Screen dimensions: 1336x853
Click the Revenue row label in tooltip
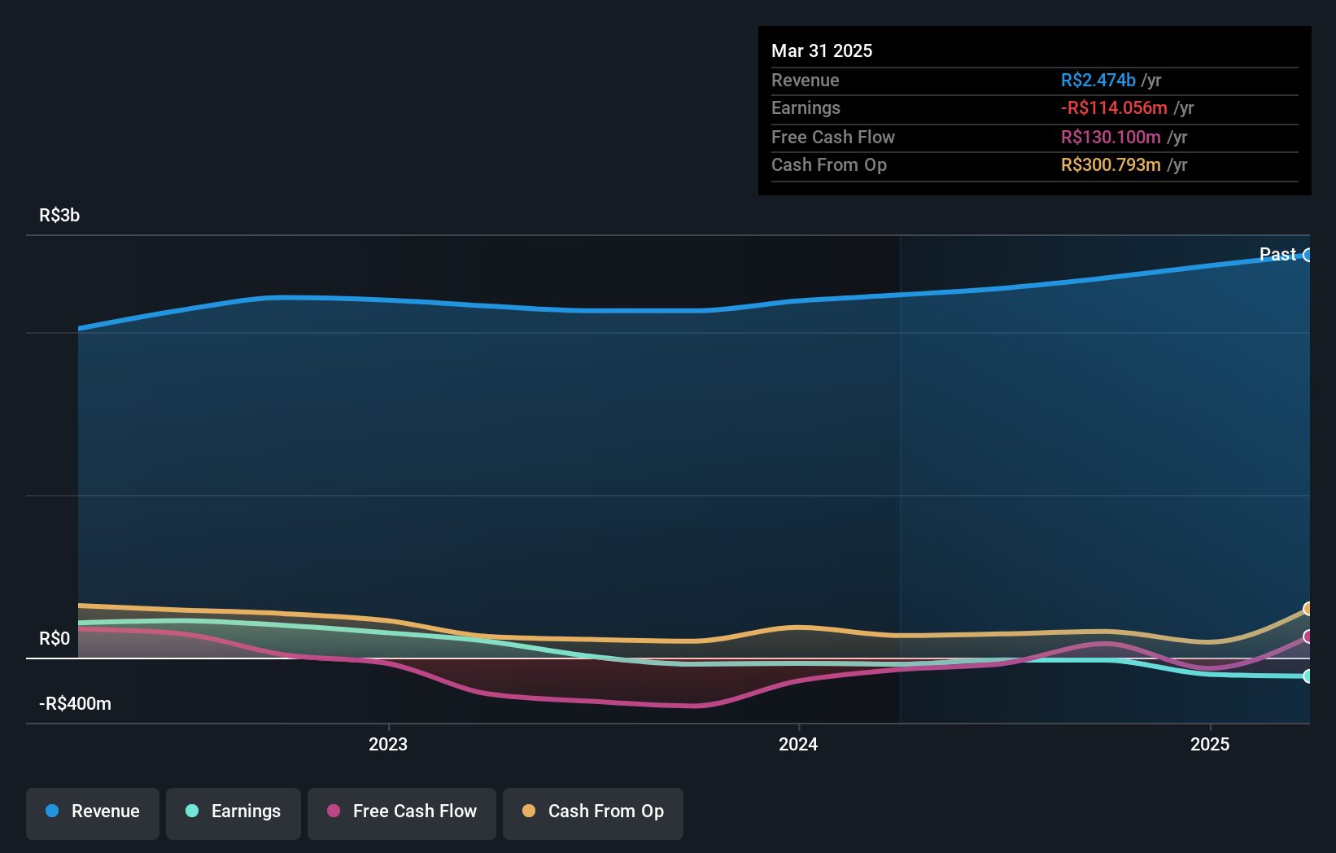805,80
